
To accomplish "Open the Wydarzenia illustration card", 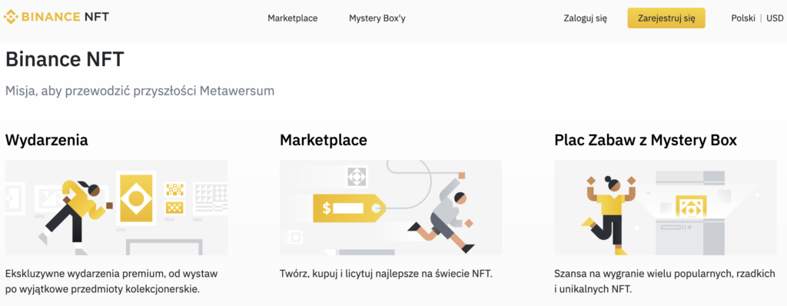I will pyautogui.click(x=117, y=208).
